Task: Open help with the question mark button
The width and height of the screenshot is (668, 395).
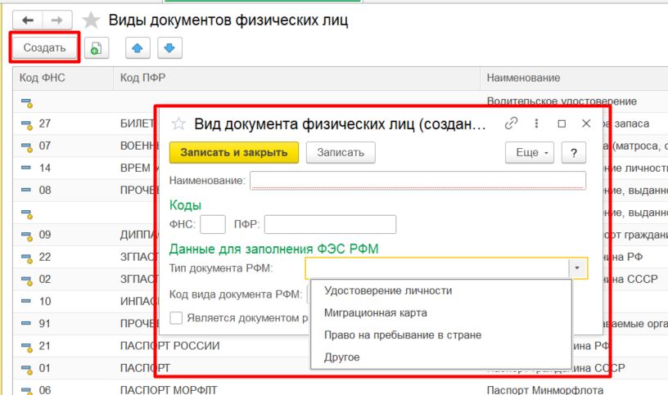Action: coord(574,152)
